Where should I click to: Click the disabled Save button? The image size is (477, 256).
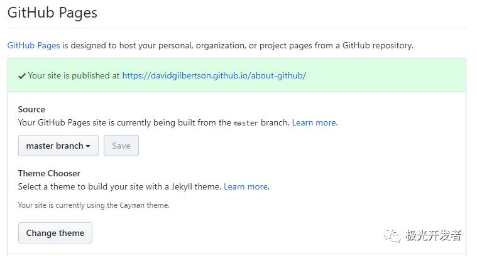click(x=121, y=146)
